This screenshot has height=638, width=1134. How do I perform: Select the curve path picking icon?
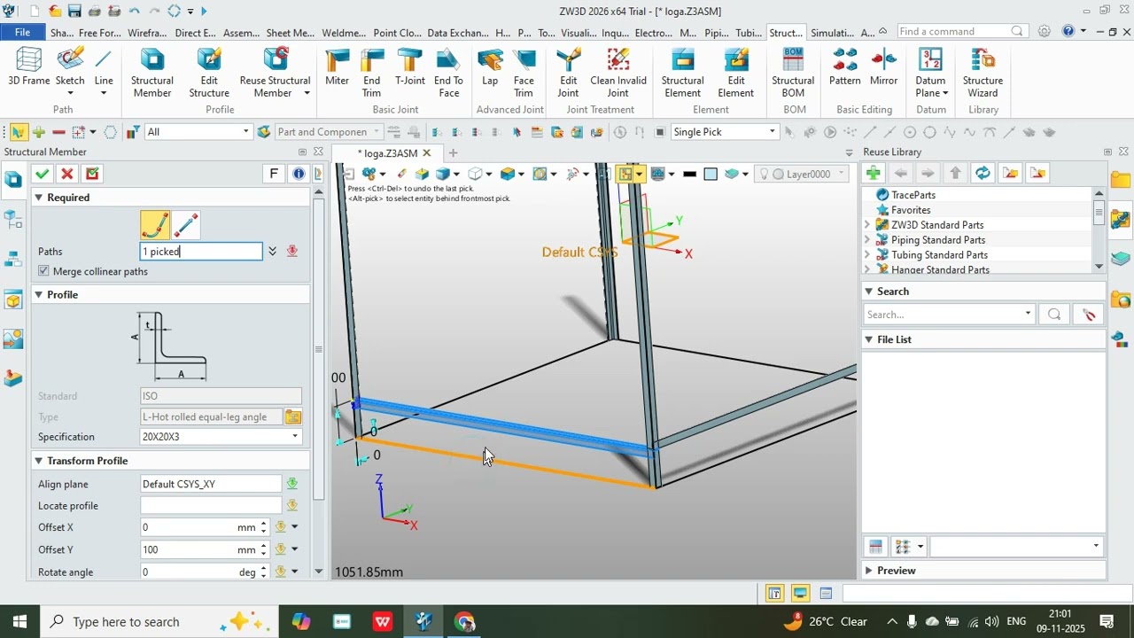(x=155, y=225)
